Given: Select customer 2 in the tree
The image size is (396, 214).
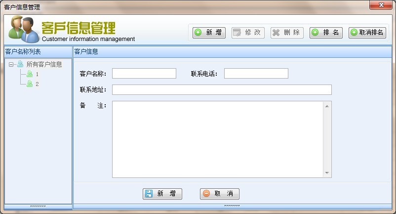Looking at the screenshot, I should [x=37, y=84].
